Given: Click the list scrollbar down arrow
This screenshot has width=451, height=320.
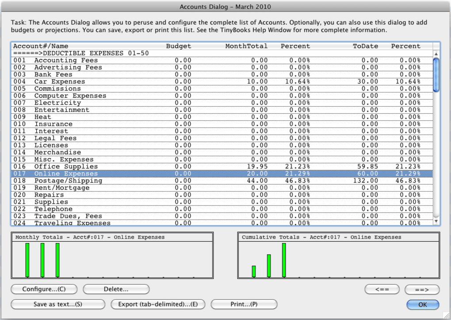Looking at the screenshot, I should click(x=436, y=221).
